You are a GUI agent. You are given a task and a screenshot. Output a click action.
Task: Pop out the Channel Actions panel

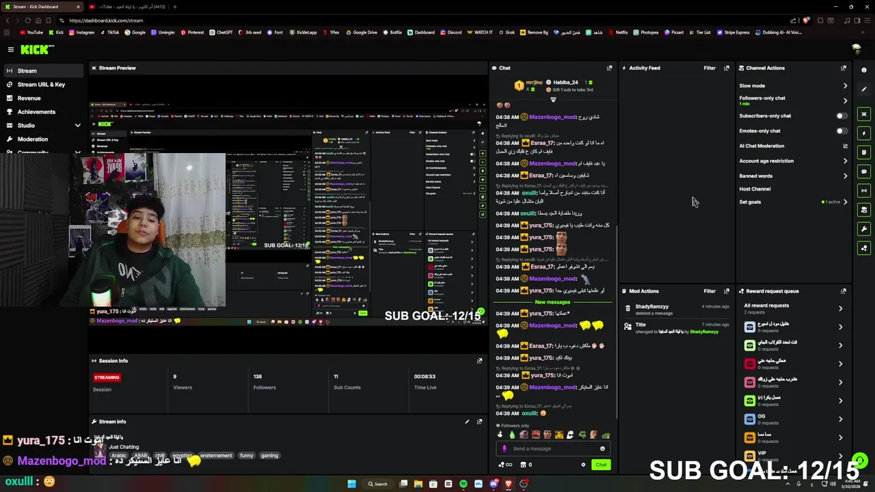point(844,68)
